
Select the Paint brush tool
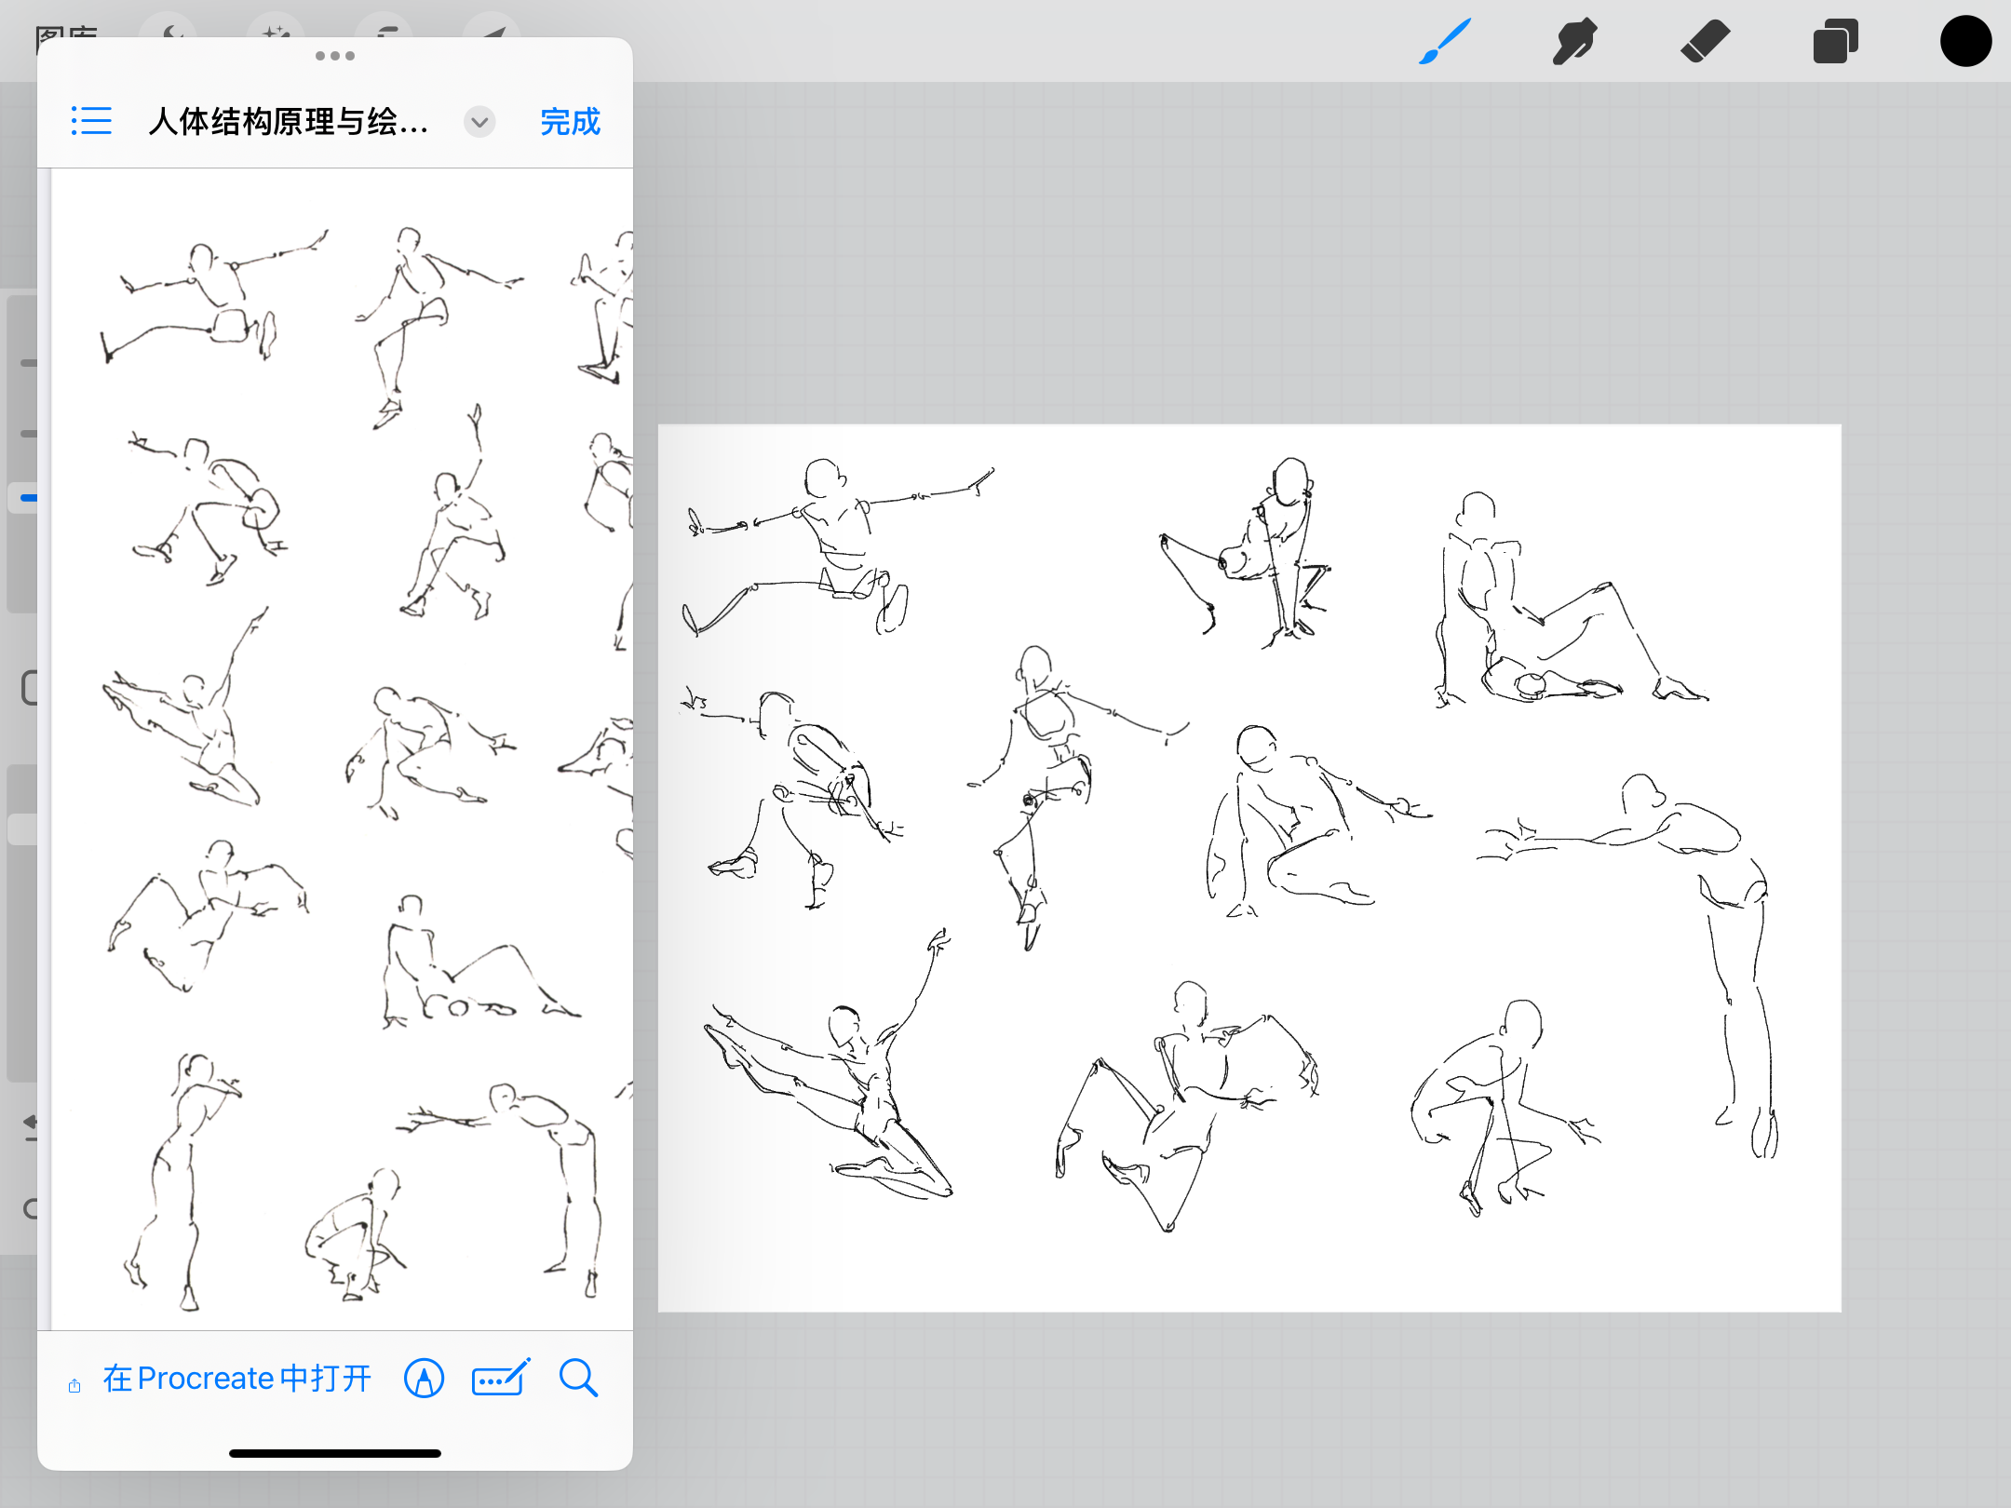1444,42
